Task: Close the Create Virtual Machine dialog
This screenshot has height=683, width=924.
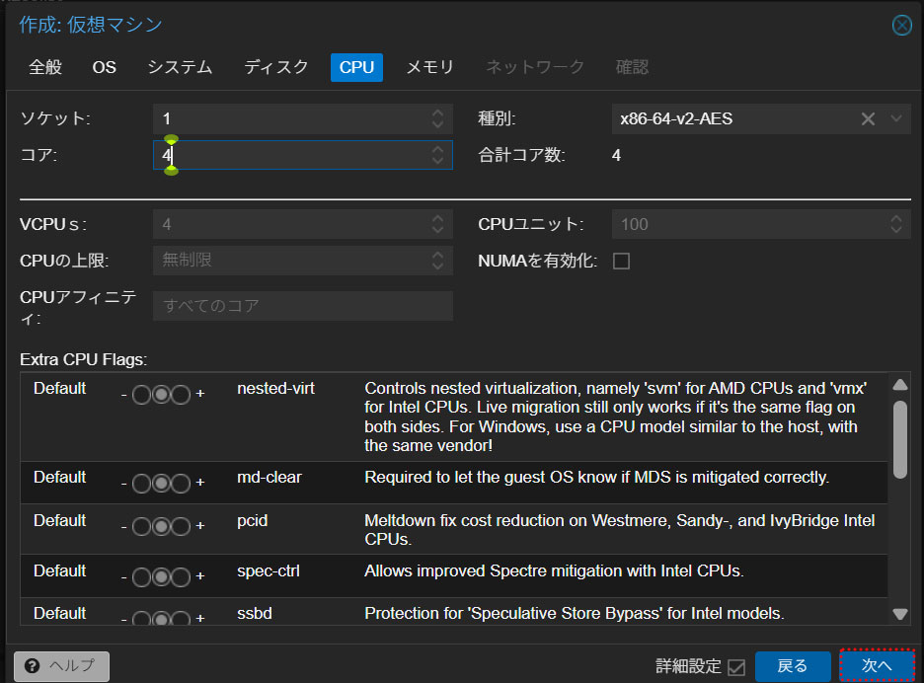Action: coord(900,26)
